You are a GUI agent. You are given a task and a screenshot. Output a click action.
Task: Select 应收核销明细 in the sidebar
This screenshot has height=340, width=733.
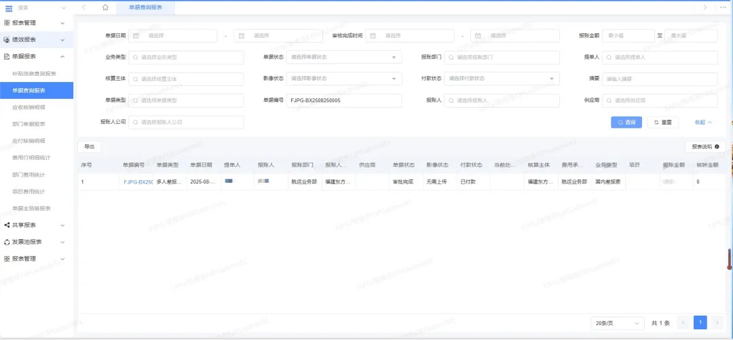[29, 107]
